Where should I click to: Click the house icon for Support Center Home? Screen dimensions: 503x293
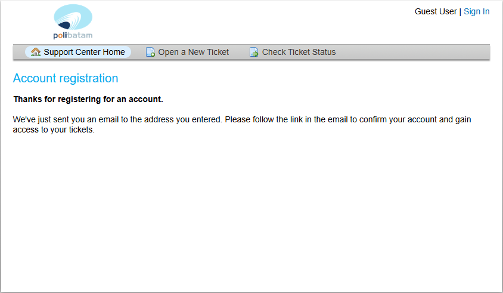click(36, 52)
